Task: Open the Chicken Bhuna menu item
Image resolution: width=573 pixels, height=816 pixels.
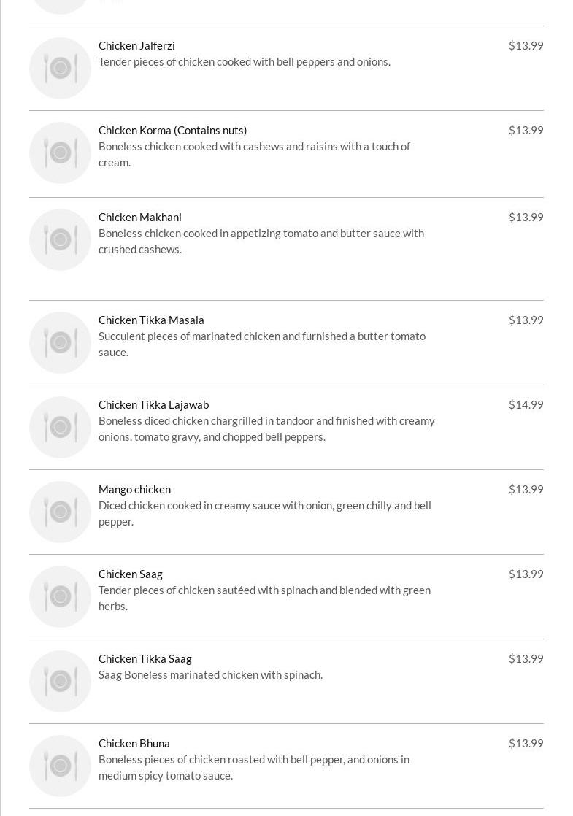Action: click(134, 743)
